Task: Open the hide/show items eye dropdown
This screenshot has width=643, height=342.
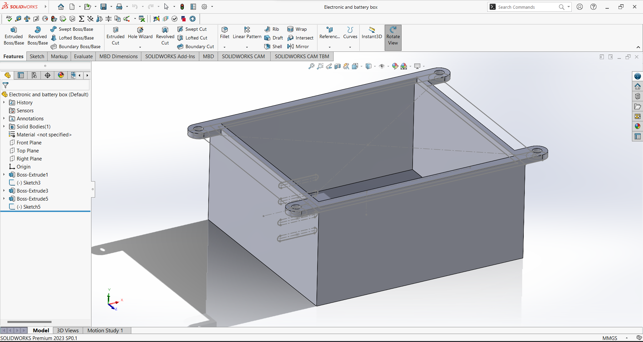Action: (388, 66)
